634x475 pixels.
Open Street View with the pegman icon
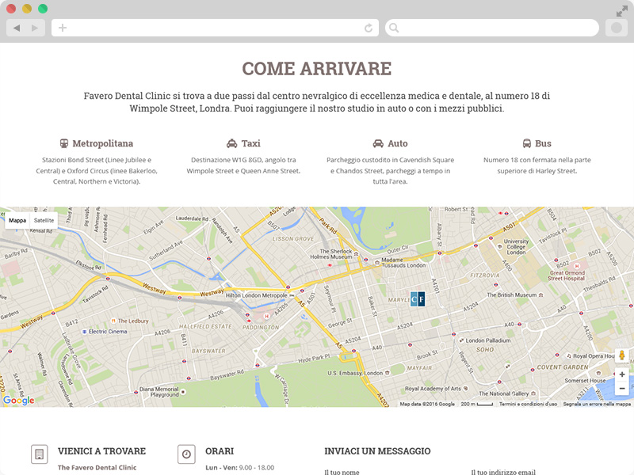click(x=622, y=355)
